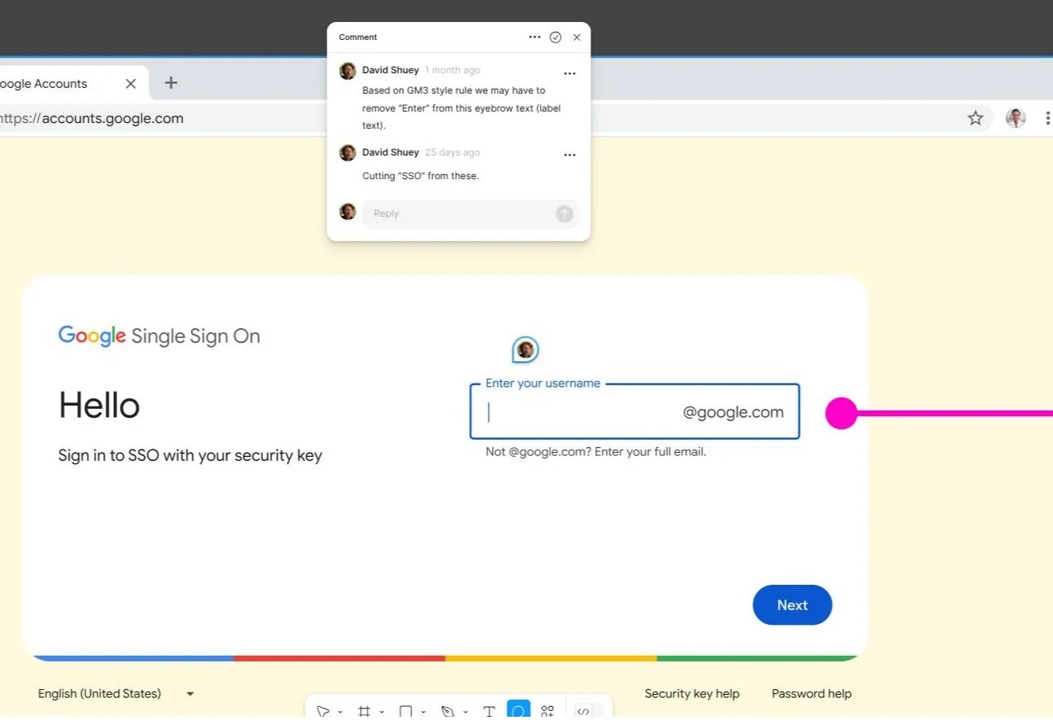Image resolution: width=1053 pixels, height=720 pixels.
Task: Mark the comment thread as resolved
Action: coord(555,37)
